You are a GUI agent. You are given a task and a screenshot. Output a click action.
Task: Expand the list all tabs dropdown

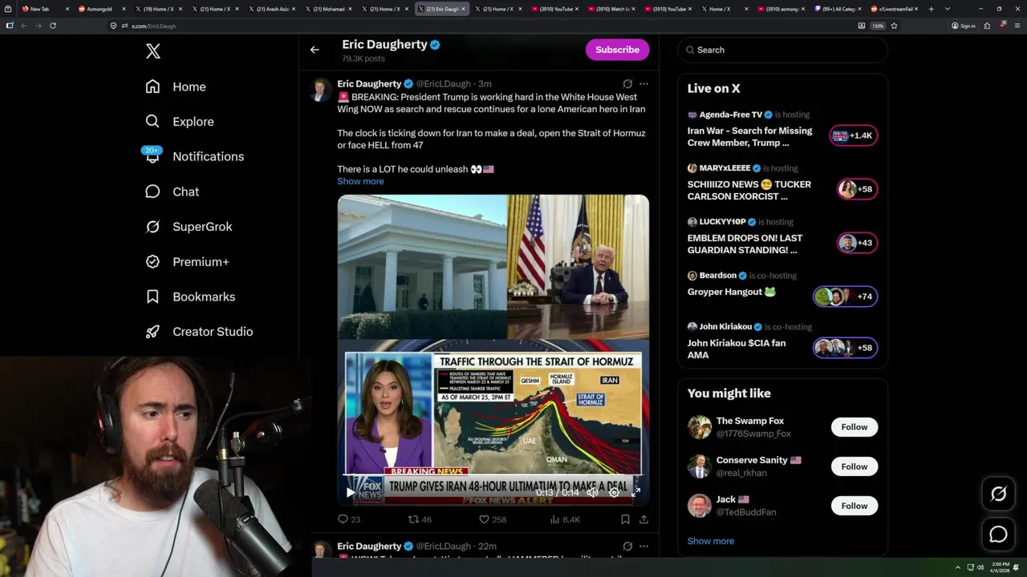pyautogui.click(x=948, y=9)
